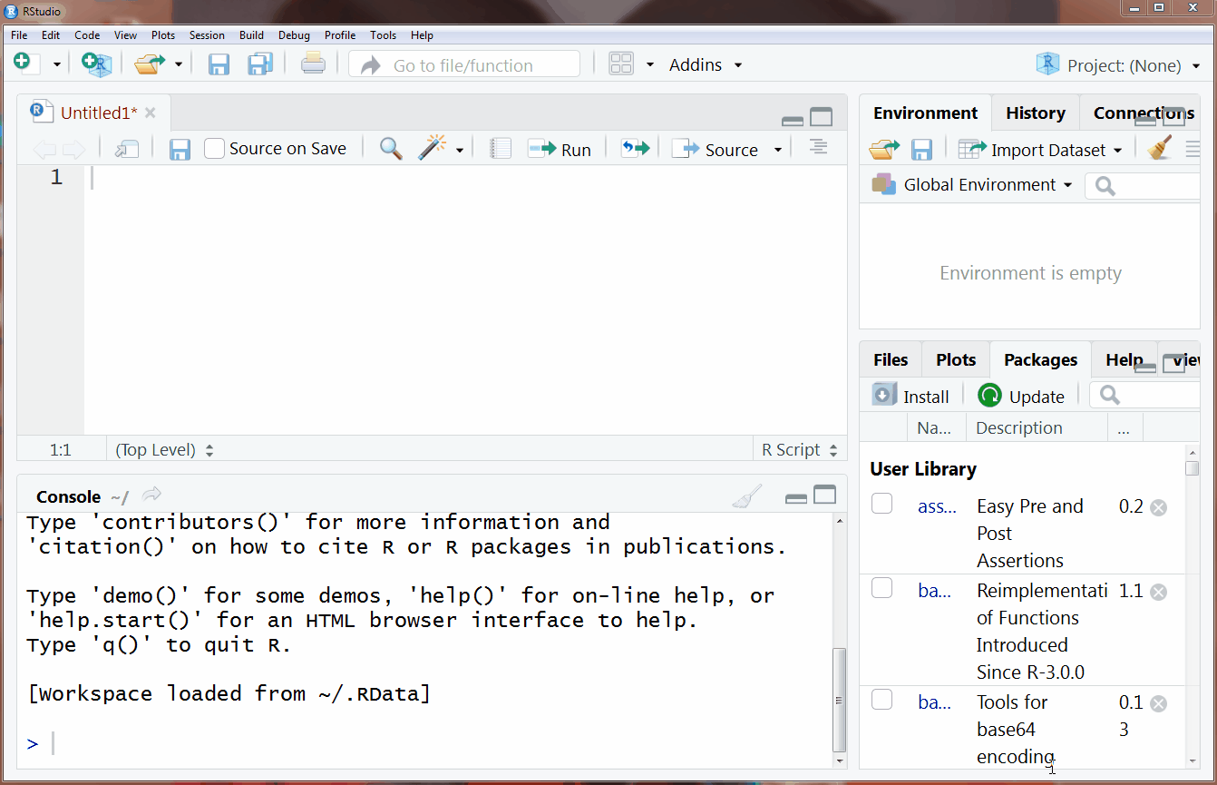The image size is (1217, 785).
Task: Switch to the Environment tab
Action: click(925, 113)
